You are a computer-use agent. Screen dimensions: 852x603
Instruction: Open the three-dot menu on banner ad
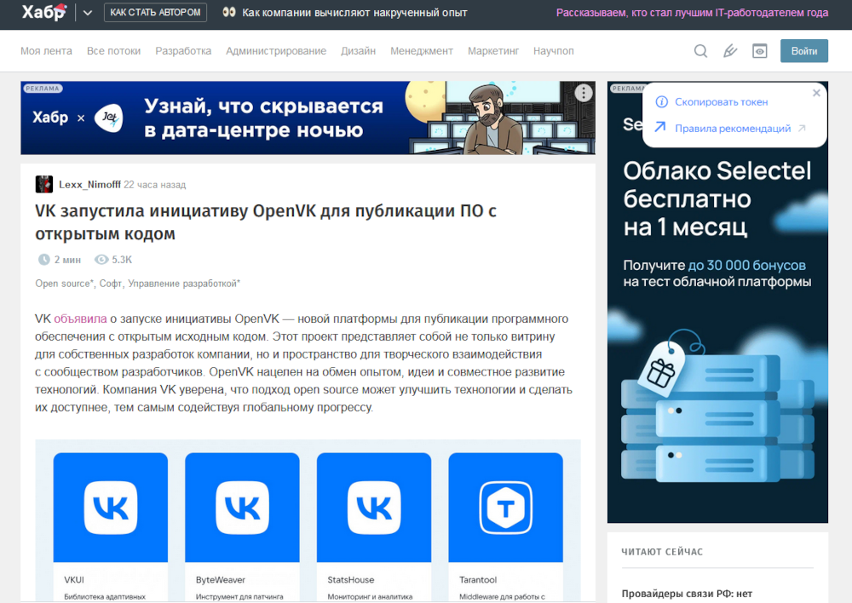click(x=583, y=93)
